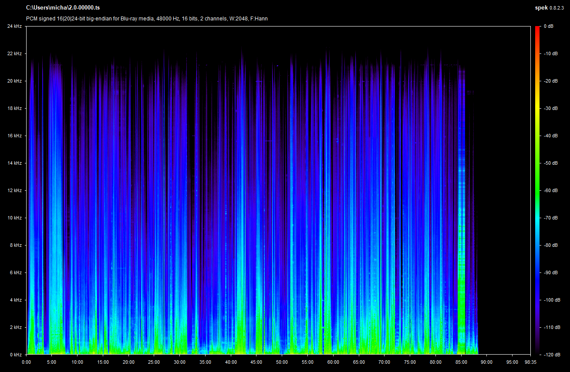
Task: Click the 24 kHz frequency axis label
Action: 15,27
